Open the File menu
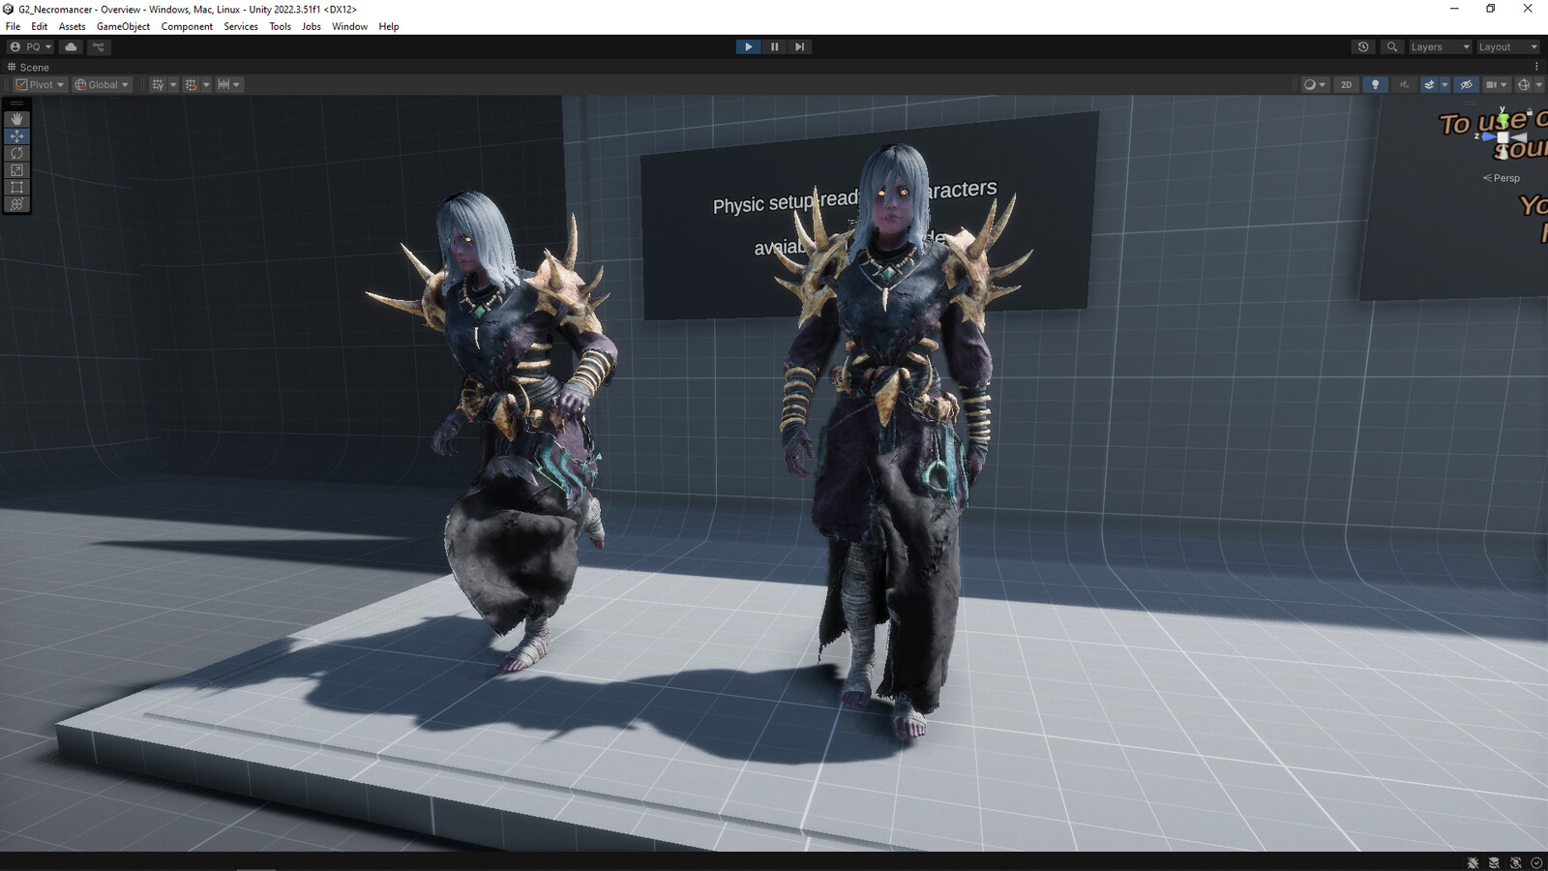This screenshot has width=1548, height=871. point(13,26)
